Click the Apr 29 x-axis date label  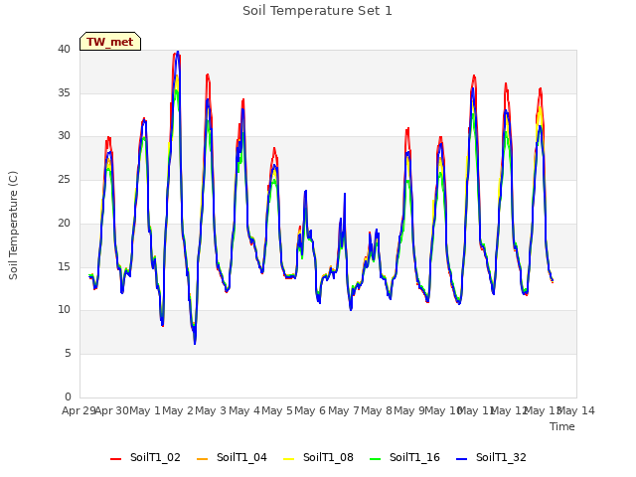79,410
